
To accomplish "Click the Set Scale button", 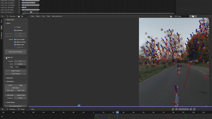I will coord(10,95).
